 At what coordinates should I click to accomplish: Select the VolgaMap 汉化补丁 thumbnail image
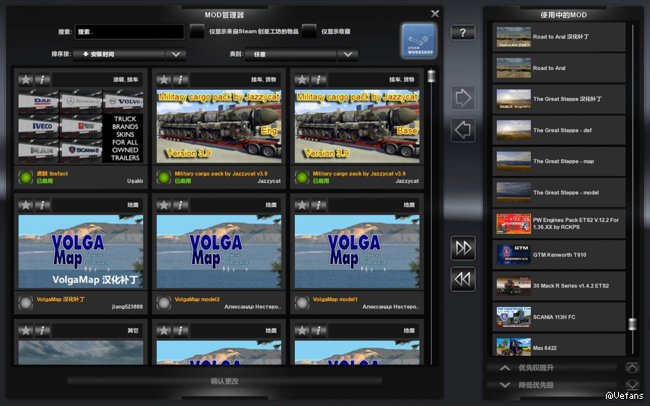click(81, 251)
